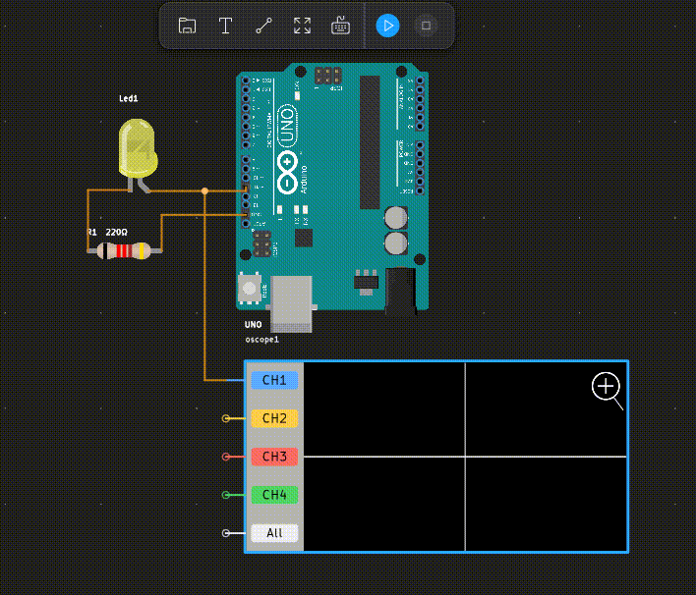The height and width of the screenshot is (595, 696).
Task: Select the All channels button
Action: pyautogui.click(x=274, y=533)
